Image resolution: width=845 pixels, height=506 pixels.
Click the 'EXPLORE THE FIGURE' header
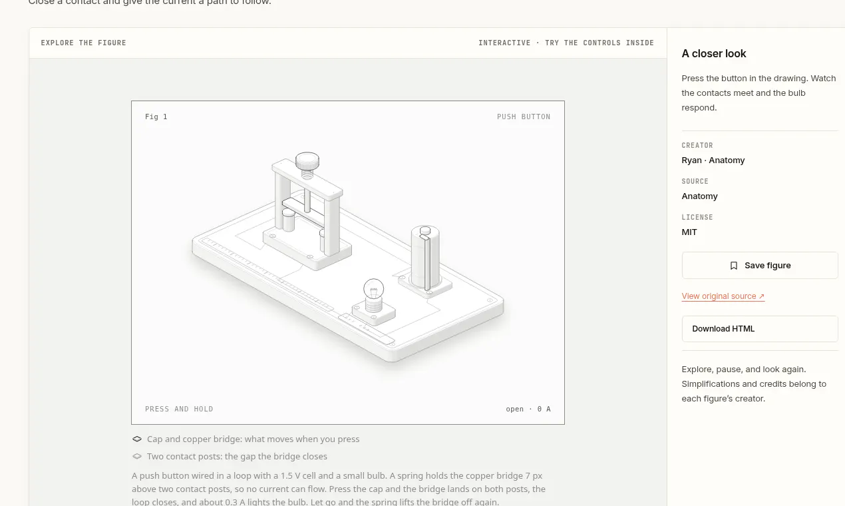[x=83, y=43]
